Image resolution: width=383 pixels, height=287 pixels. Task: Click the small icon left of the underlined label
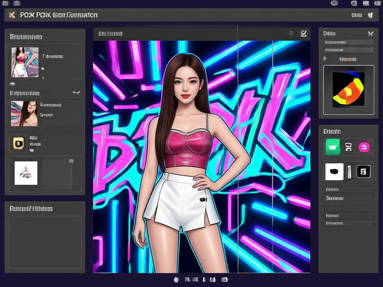(325, 59)
